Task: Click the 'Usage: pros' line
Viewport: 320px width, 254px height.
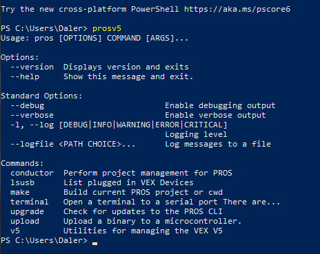Action: (x=94, y=38)
